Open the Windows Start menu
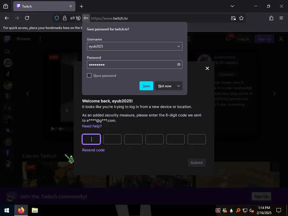Screen dimensions: 288x216 (x=7, y=210)
